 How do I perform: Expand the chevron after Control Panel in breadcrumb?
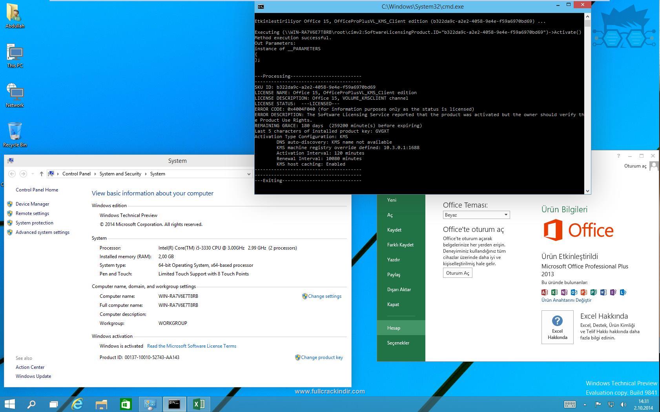coord(95,174)
